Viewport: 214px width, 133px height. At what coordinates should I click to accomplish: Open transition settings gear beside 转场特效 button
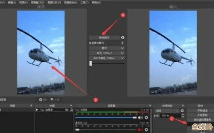123,38
